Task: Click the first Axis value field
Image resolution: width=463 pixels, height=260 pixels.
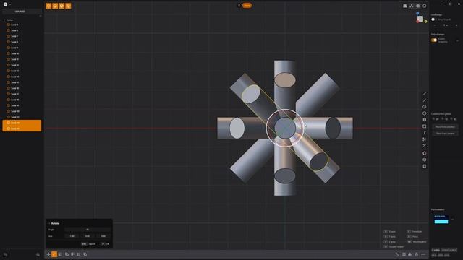Action: (72, 236)
